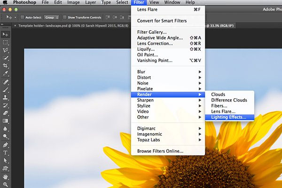Screen dimensions: 282x188
Task: Activate the Crop tool
Action: (5, 65)
